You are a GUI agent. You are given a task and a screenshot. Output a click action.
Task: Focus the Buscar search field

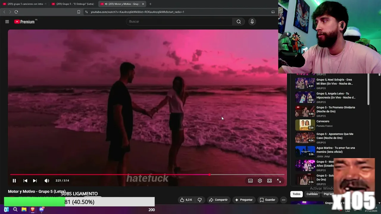point(179,21)
